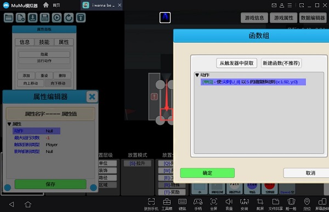Switch to 信息 tab in 属性面板

pos(25,42)
